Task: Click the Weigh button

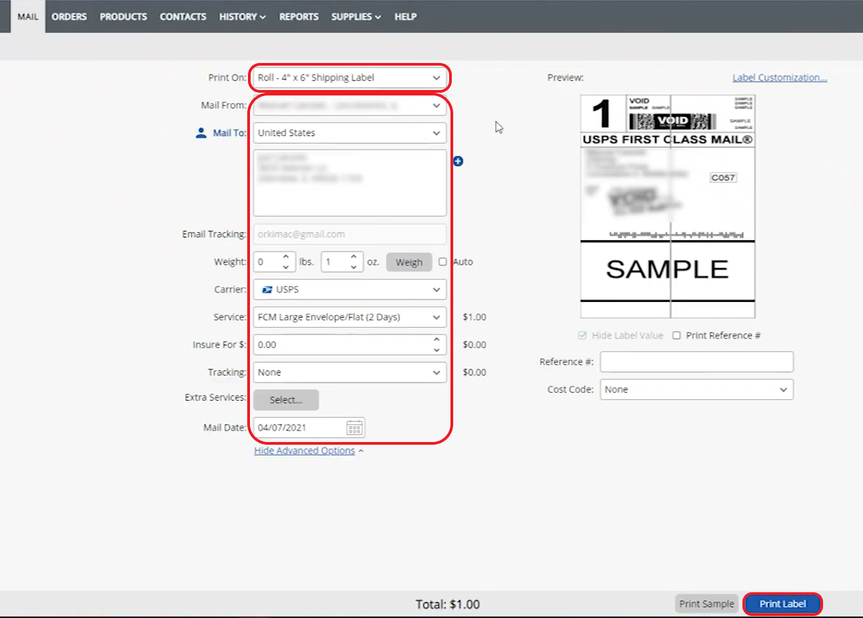Action: 409,262
